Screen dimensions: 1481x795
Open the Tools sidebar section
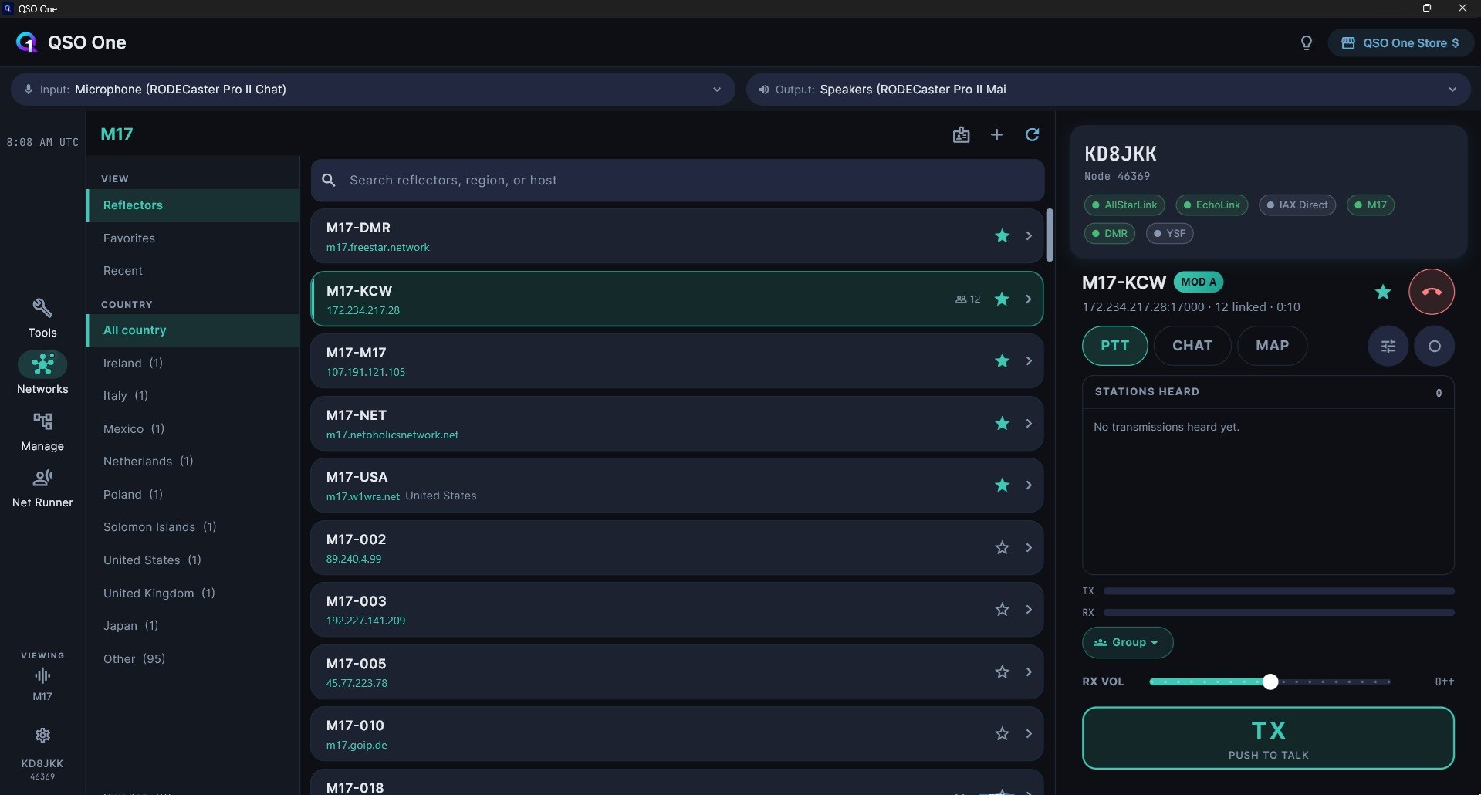tap(42, 318)
